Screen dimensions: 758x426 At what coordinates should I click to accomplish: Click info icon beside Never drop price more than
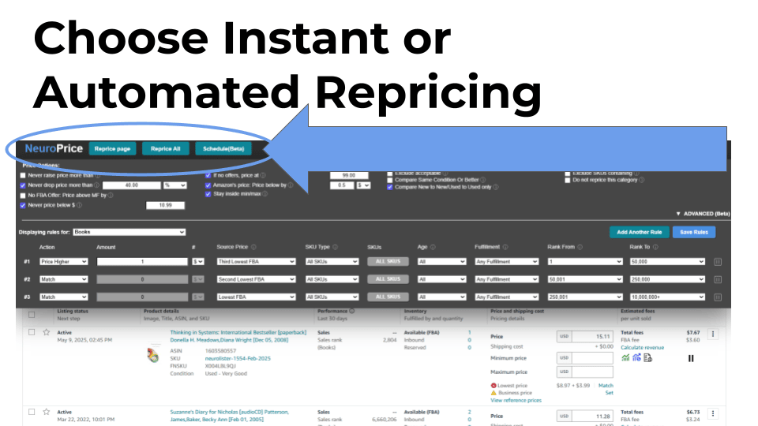(96, 185)
